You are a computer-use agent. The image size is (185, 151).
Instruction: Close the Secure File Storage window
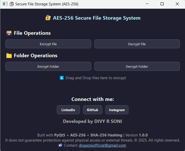[177, 4]
